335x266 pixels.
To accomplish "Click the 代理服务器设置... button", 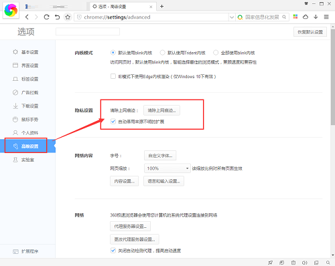I will [130, 227].
